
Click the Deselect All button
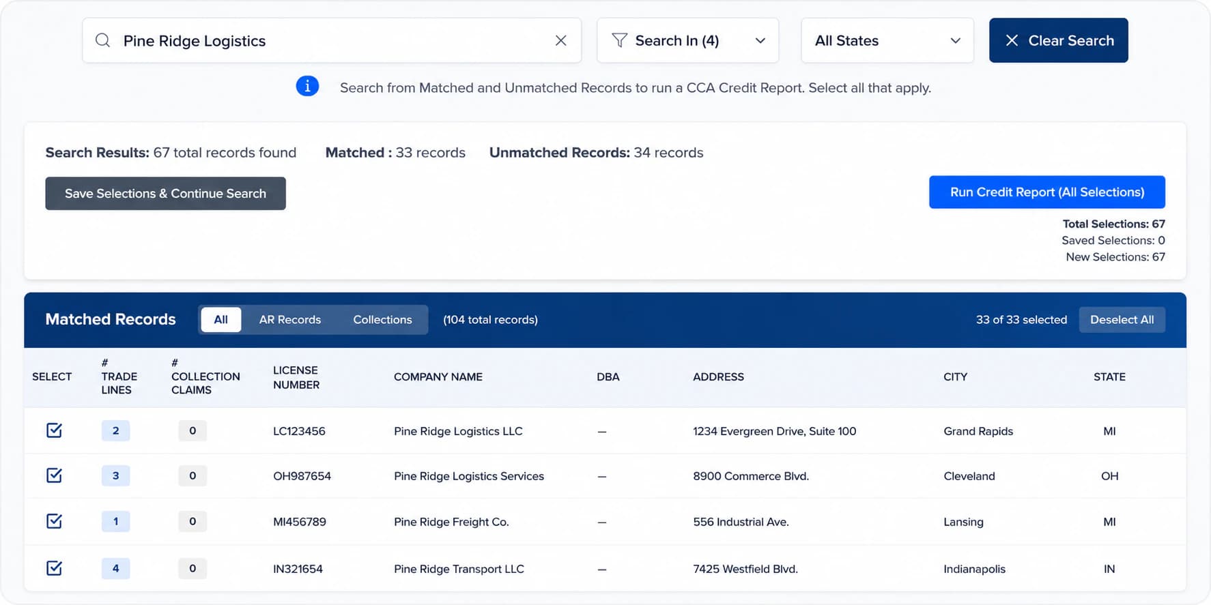coord(1122,319)
